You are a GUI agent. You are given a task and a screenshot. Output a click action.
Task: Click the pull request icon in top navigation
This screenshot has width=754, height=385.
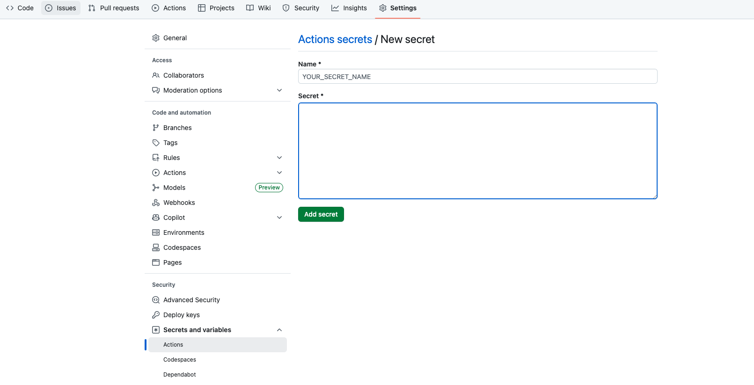(x=92, y=8)
